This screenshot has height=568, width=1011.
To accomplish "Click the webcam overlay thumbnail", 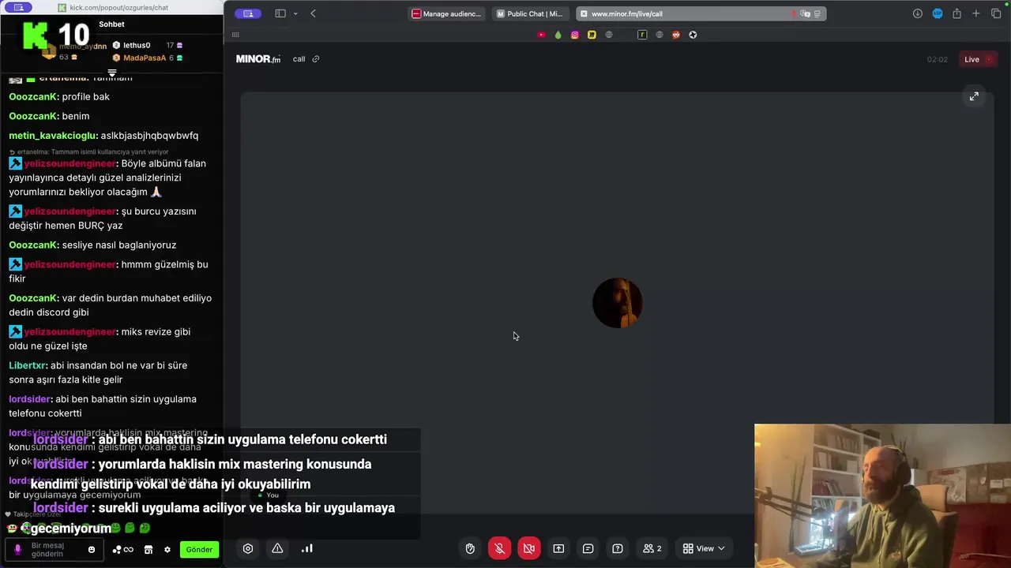I will (x=882, y=496).
